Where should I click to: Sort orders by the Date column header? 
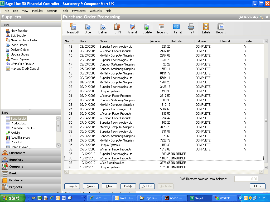(89, 41)
